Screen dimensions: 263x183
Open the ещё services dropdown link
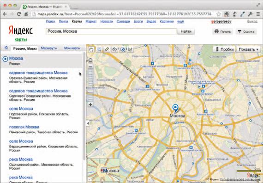click(180, 22)
